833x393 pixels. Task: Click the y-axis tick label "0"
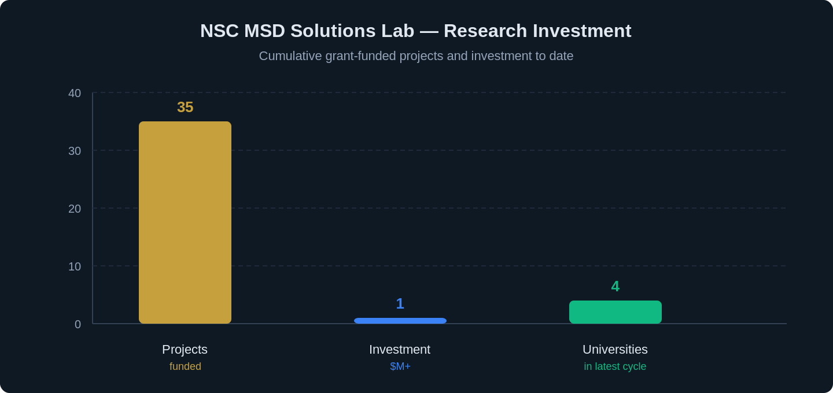tap(78, 324)
